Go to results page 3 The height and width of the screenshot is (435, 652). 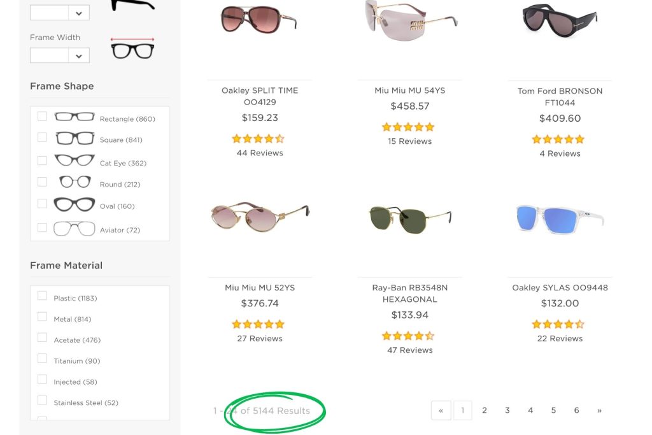(x=507, y=410)
